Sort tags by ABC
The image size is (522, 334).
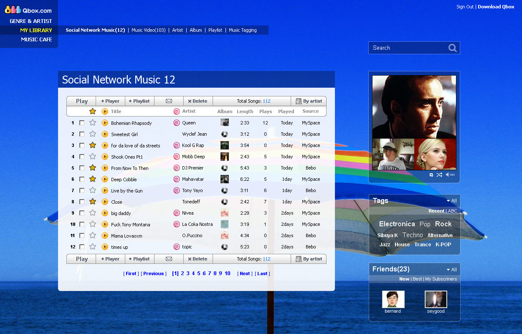pyautogui.click(x=452, y=211)
